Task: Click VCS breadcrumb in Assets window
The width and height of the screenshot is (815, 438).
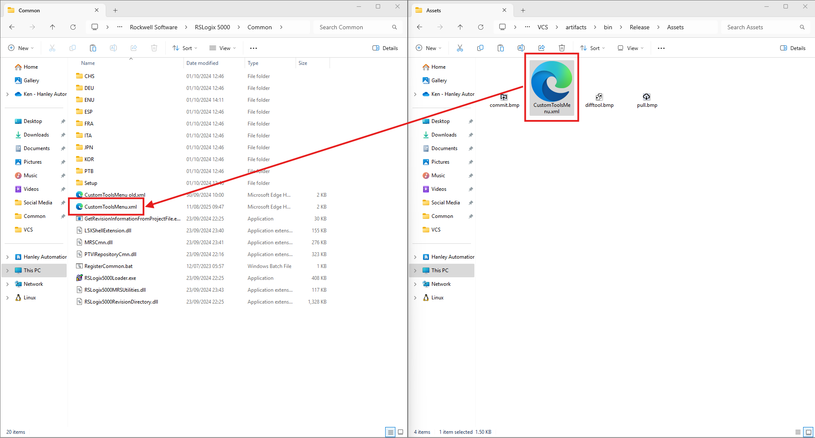Action: (543, 27)
